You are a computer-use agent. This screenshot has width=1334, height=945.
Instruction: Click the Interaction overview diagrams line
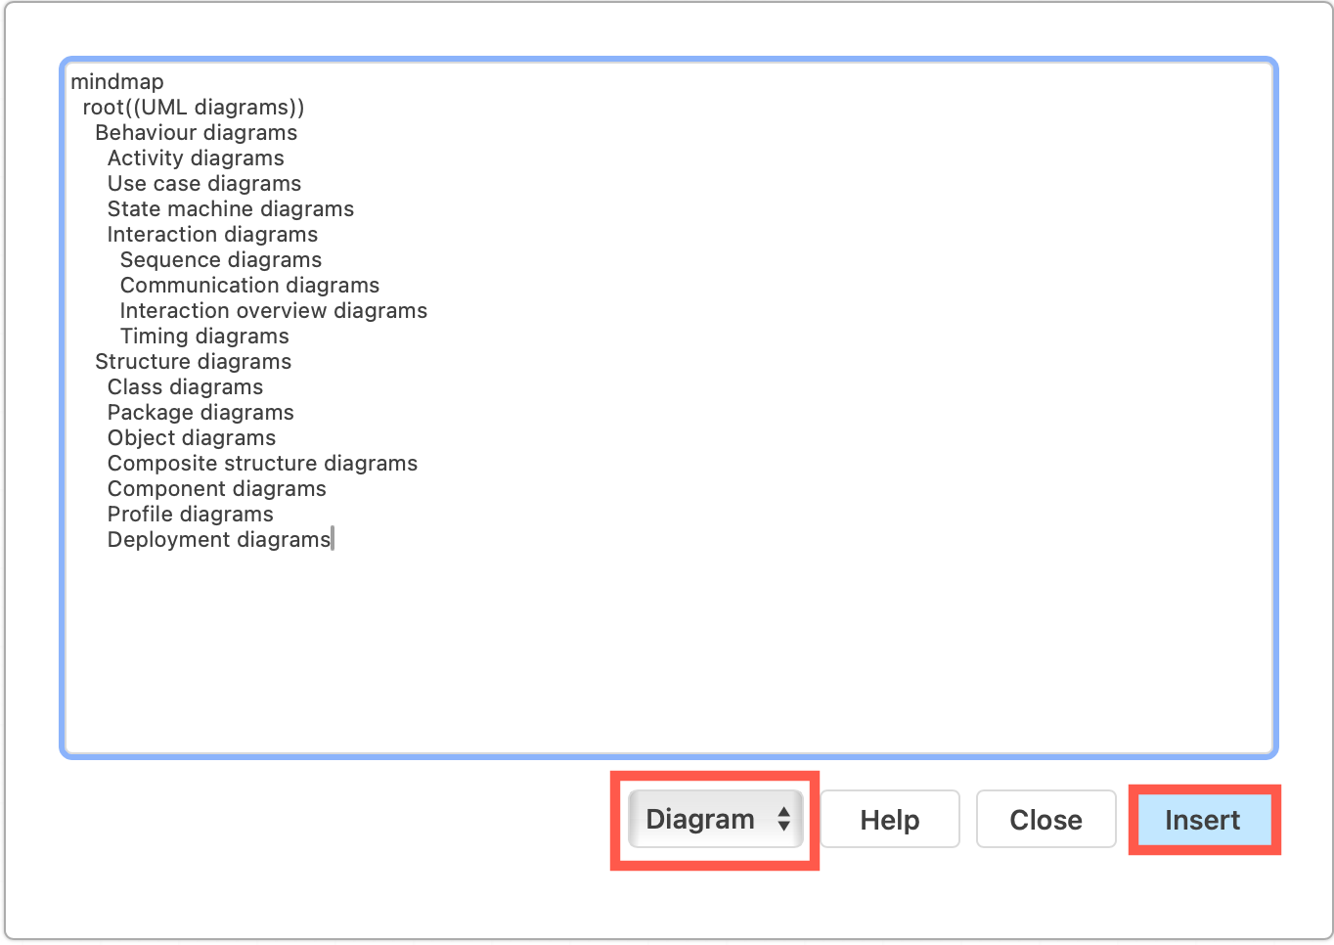(x=273, y=310)
